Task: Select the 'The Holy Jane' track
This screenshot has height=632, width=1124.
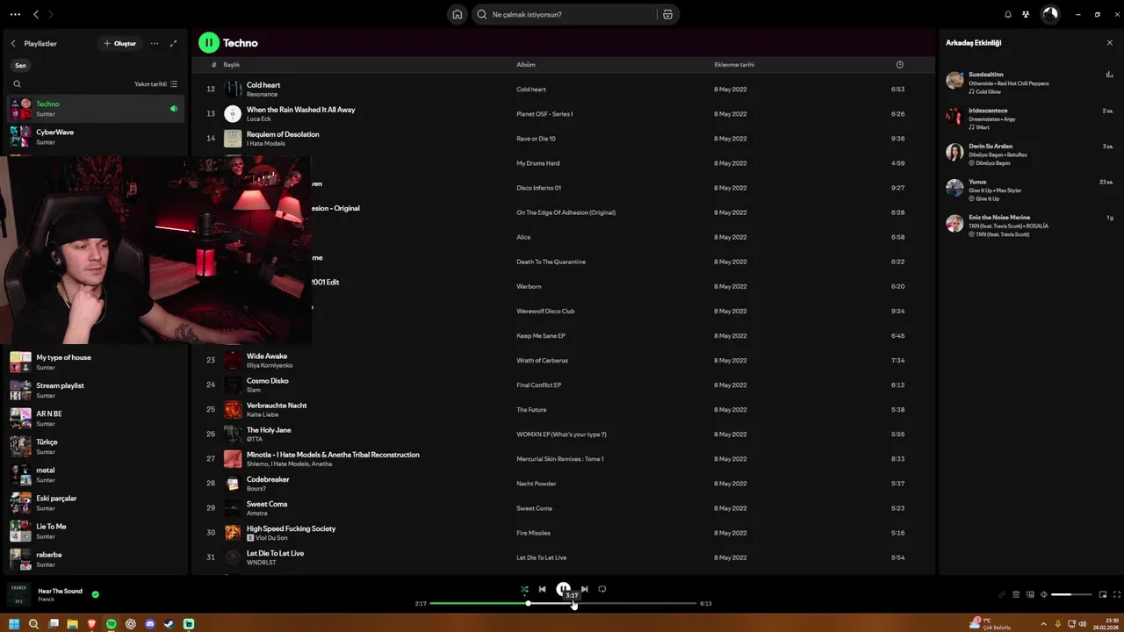Action: coord(562,434)
